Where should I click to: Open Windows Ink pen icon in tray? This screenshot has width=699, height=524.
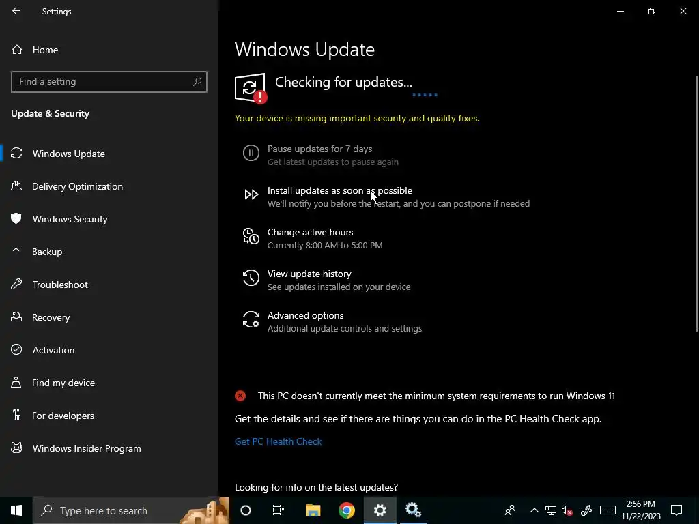[x=586, y=510]
